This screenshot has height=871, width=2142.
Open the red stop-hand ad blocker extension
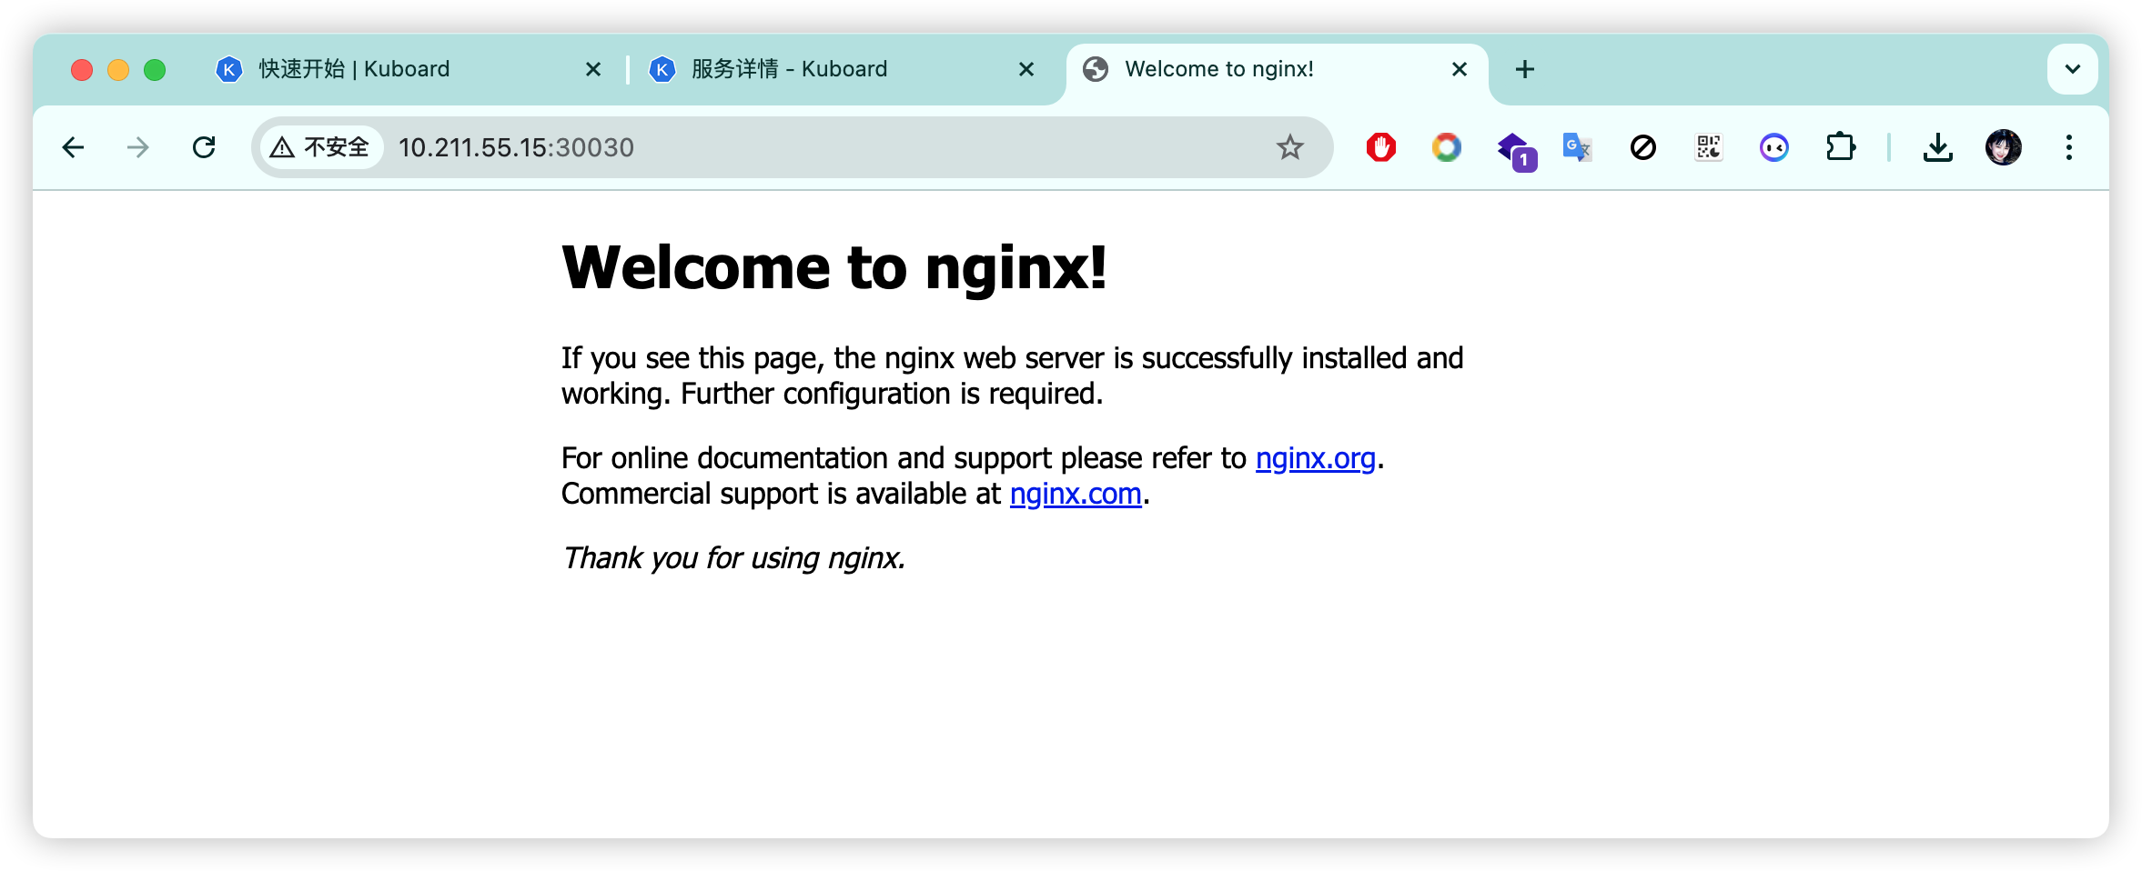click(1380, 147)
